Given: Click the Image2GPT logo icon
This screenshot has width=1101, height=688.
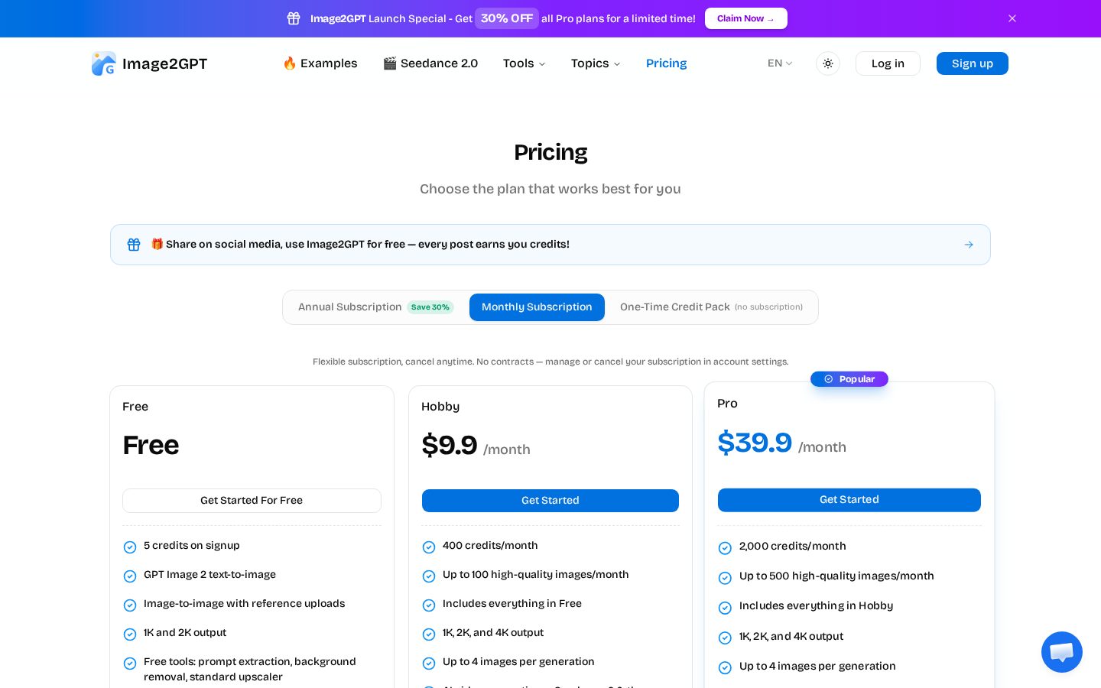Looking at the screenshot, I should pos(104,63).
